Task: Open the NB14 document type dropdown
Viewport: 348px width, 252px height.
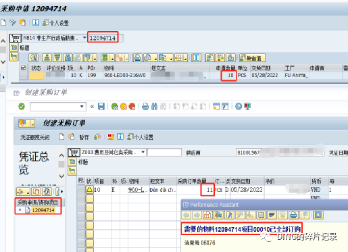Action: coord(84,38)
